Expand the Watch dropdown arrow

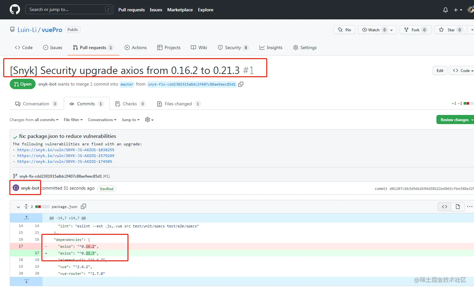(x=391, y=30)
